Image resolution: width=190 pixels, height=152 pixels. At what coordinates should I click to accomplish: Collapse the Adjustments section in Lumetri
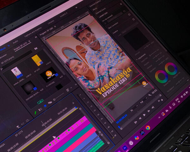pos(137,60)
